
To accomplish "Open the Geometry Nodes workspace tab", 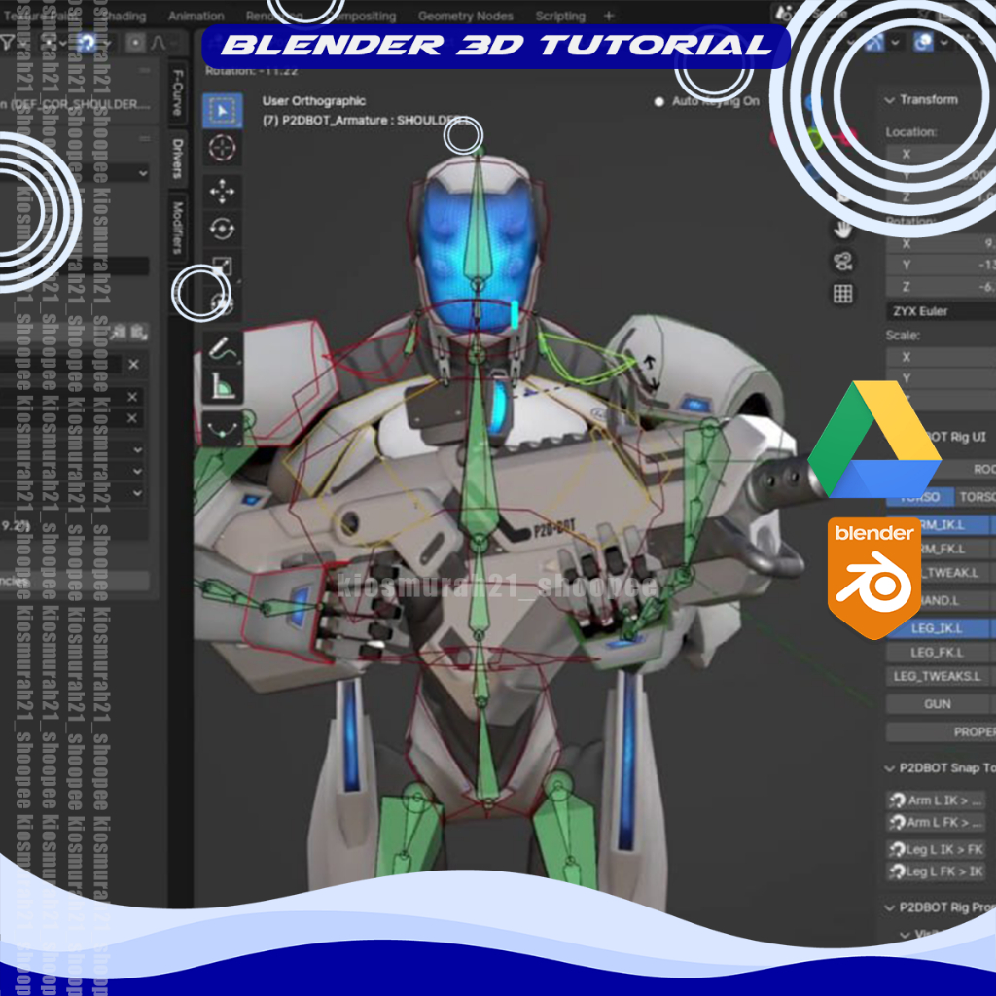I will pos(466,16).
